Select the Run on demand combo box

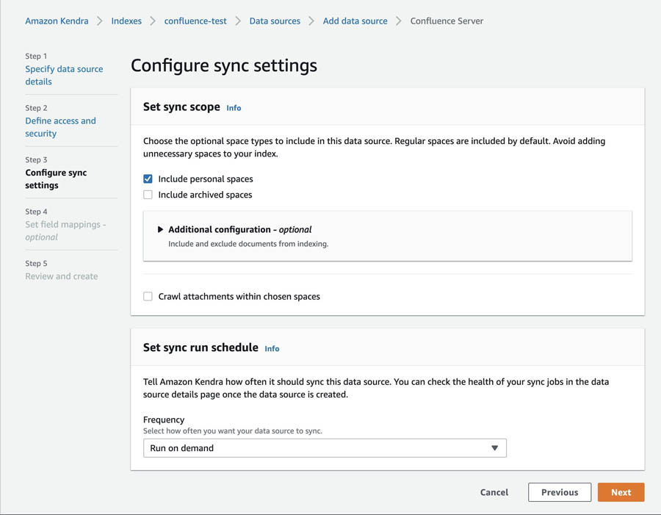point(325,448)
